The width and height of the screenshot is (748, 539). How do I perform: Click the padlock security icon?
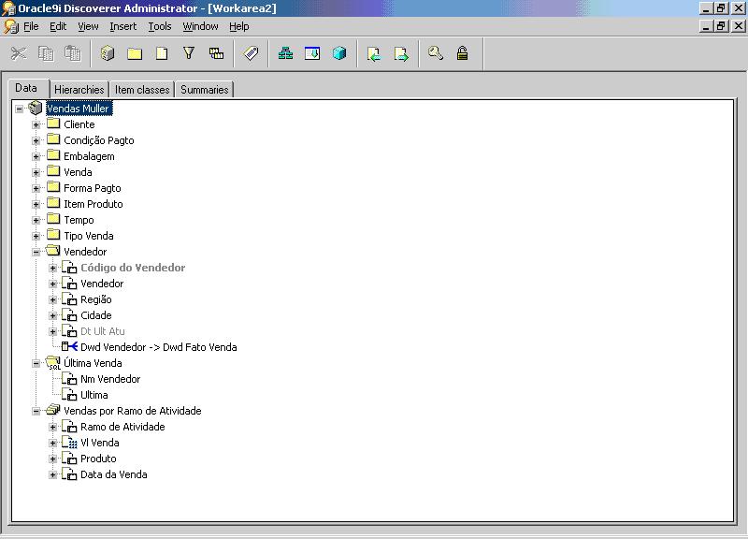462,53
